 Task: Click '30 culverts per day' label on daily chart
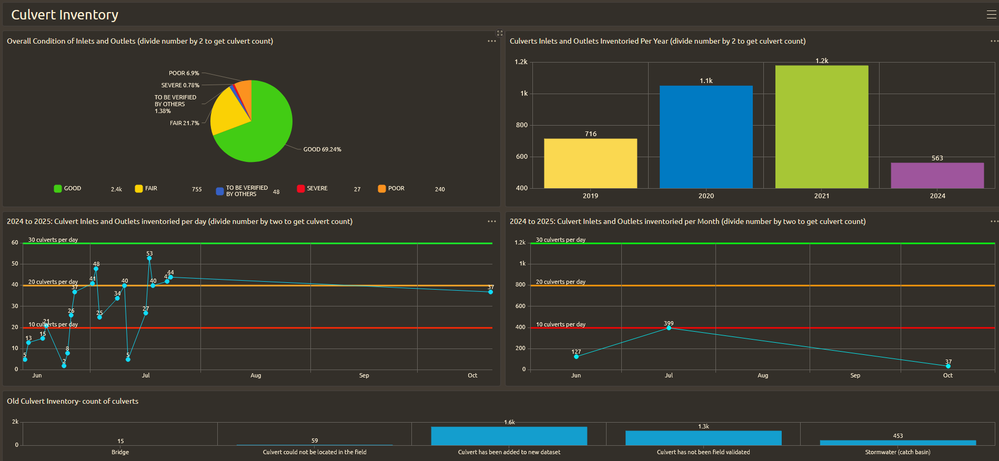[x=53, y=240]
